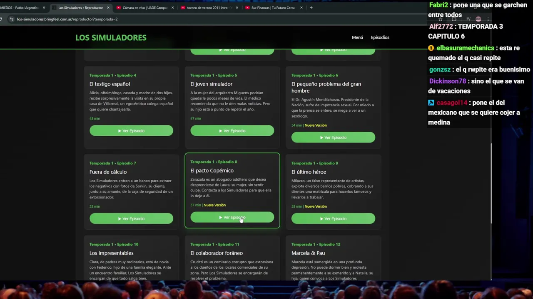Click El pequeño problema del gran hombre title

[x=326, y=87]
